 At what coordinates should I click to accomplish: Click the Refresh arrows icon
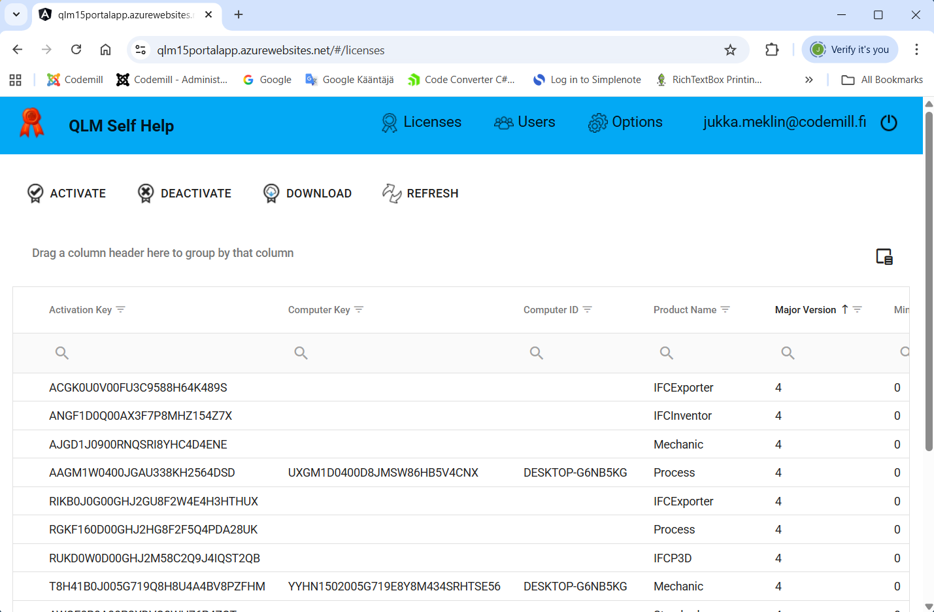pyautogui.click(x=392, y=193)
